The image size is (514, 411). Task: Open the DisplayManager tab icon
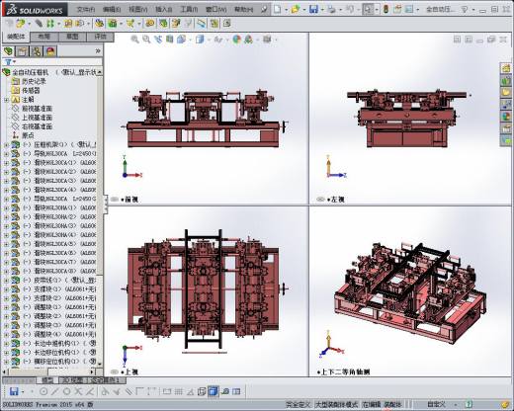pyautogui.click(x=50, y=51)
